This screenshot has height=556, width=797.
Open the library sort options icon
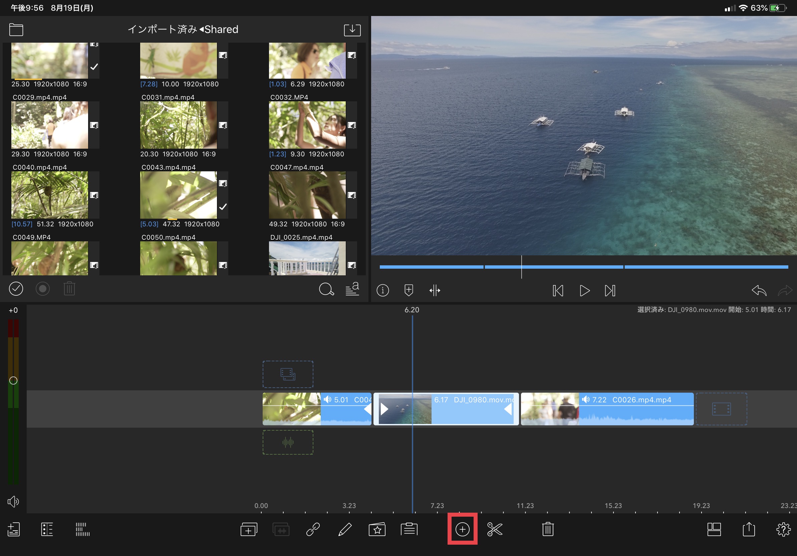click(352, 289)
